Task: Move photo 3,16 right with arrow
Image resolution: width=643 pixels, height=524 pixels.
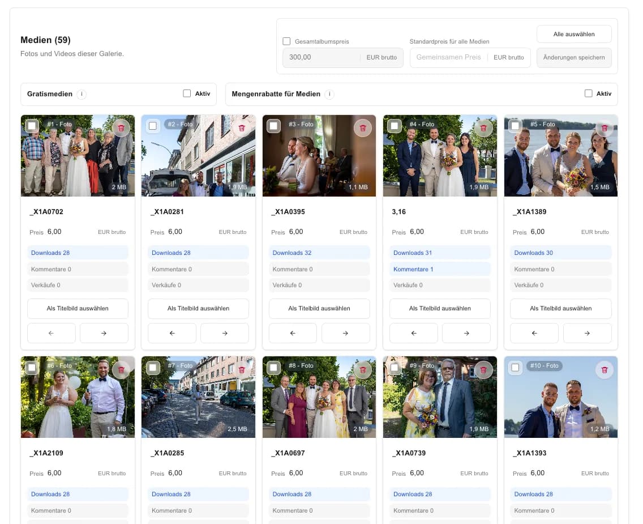Action: pyautogui.click(x=466, y=333)
